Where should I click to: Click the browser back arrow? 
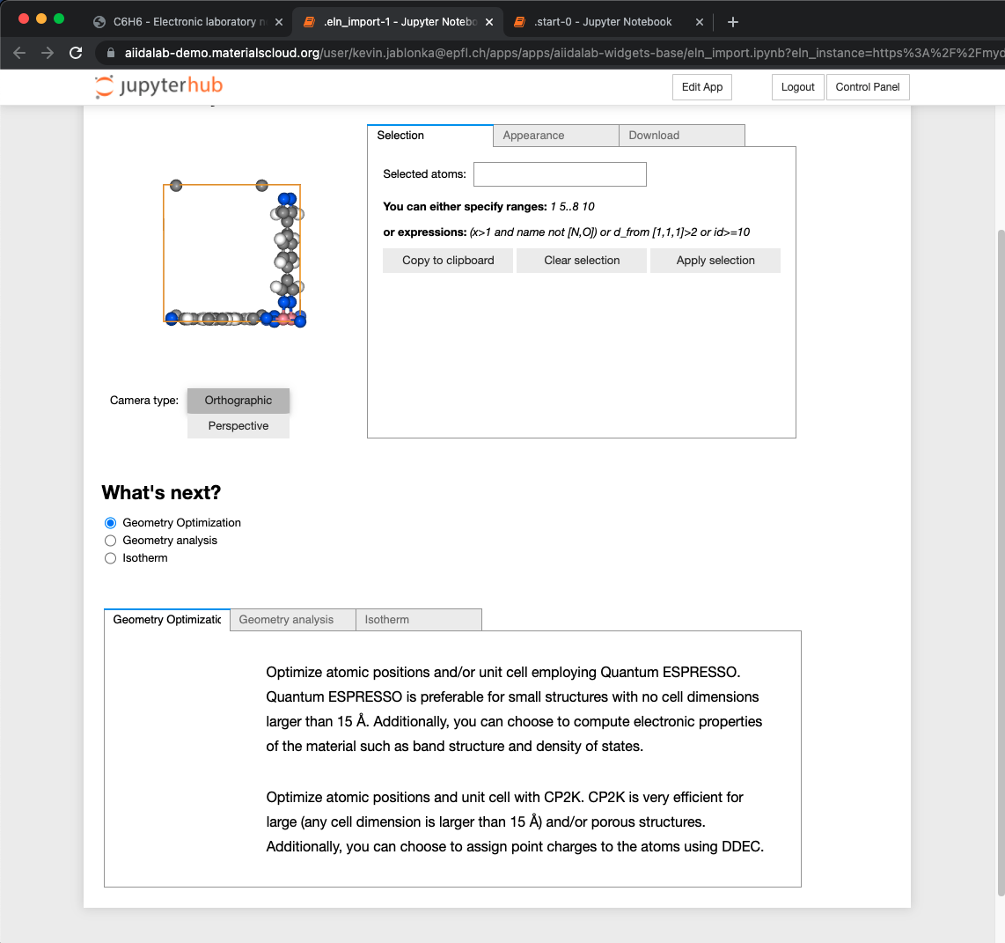coord(19,53)
